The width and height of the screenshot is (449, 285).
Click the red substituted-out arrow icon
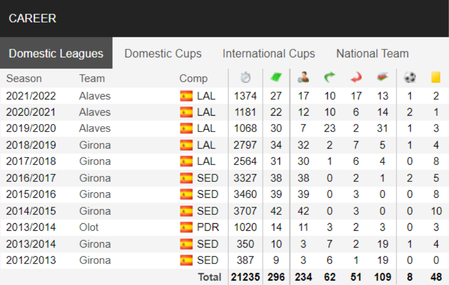click(x=356, y=77)
